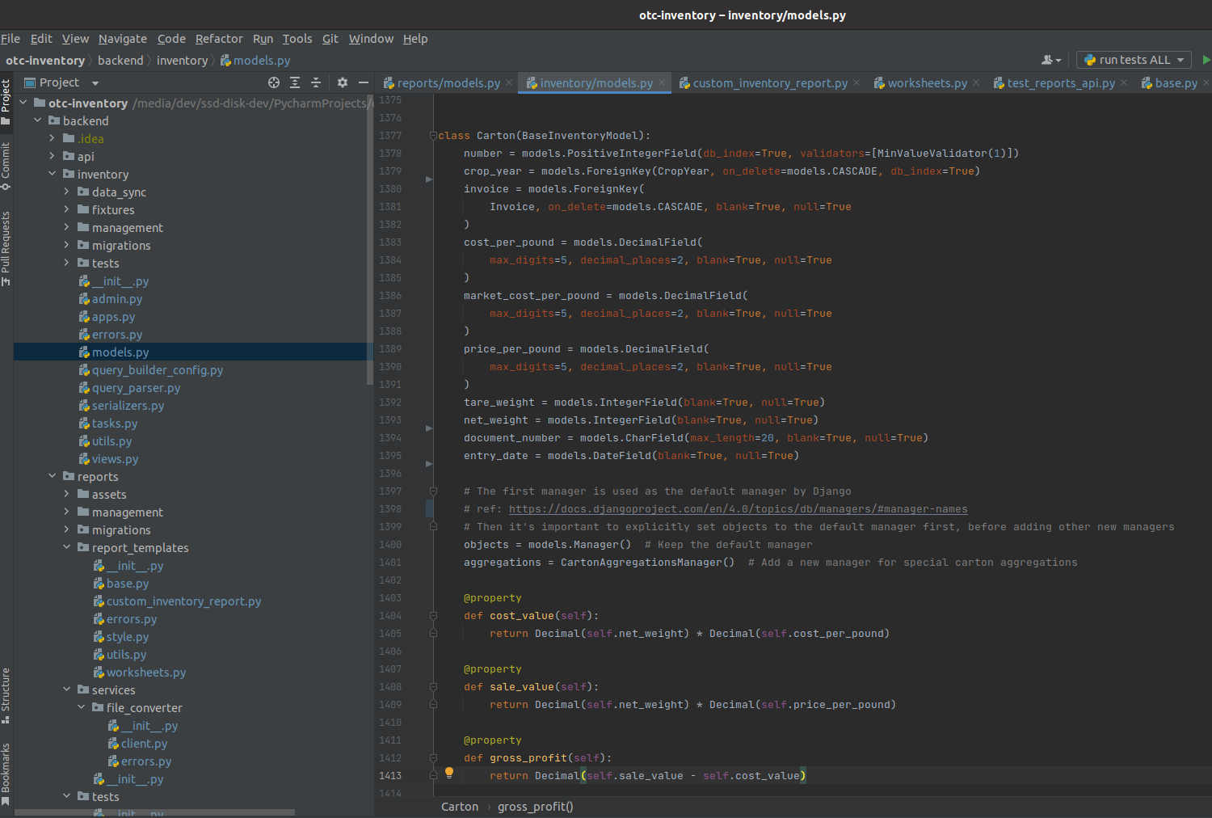This screenshot has height=818, width=1212.
Task: Switch to the worksheets.py editor tab
Action: point(927,83)
